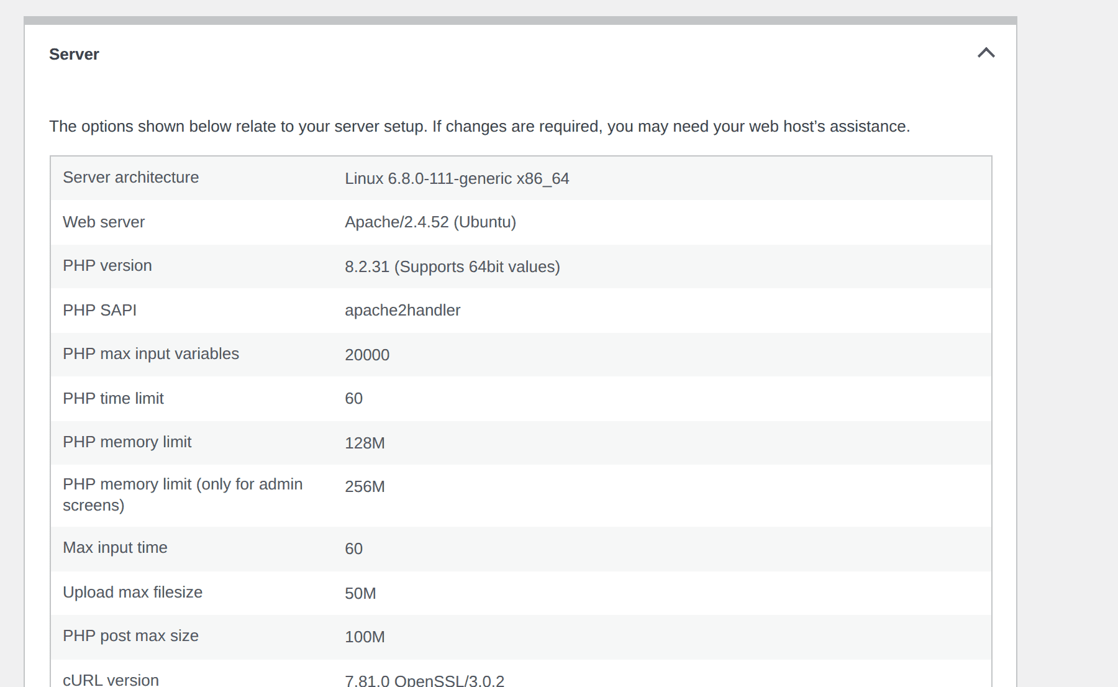Select the '7.81.0 OpenSSL/3.0.2' value
This screenshot has width=1118, height=687.
pyautogui.click(x=425, y=680)
